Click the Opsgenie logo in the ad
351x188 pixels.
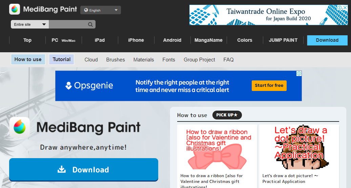pos(89,86)
